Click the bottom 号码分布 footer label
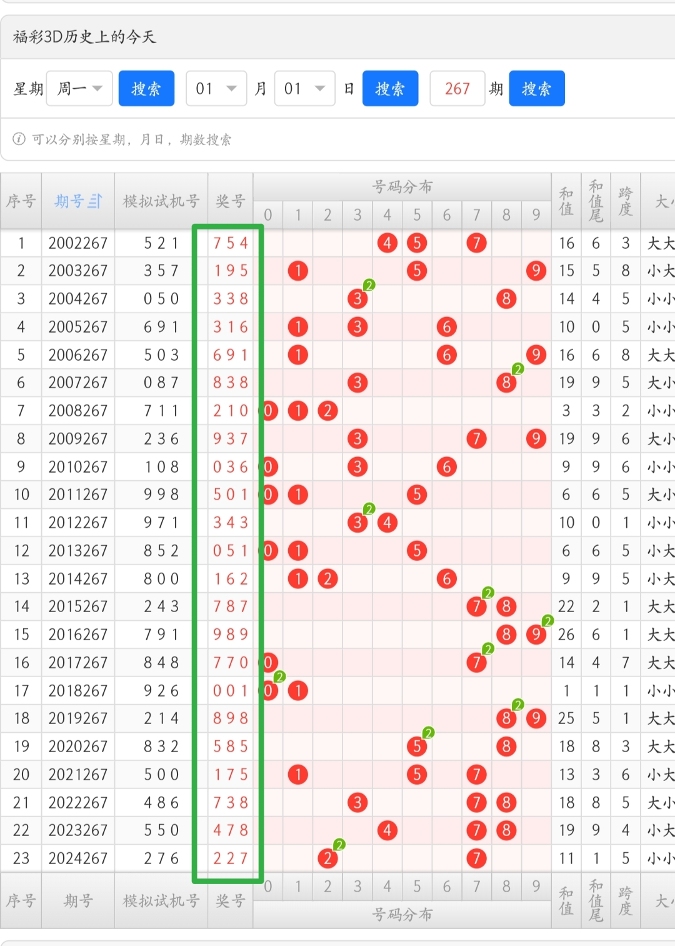The height and width of the screenshot is (946, 675). point(402,914)
